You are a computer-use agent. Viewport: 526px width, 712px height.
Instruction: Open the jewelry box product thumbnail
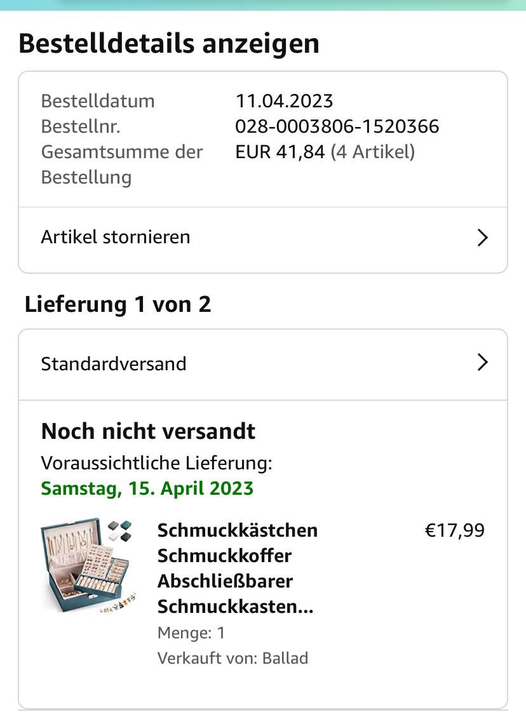point(88,565)
